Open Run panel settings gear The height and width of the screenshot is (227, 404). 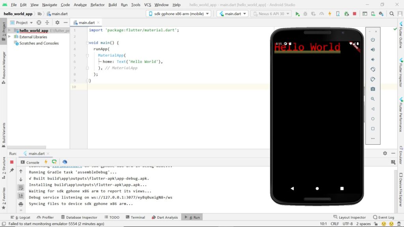pos(385,153)
